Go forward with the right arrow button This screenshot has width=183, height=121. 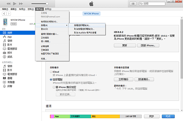9,13
